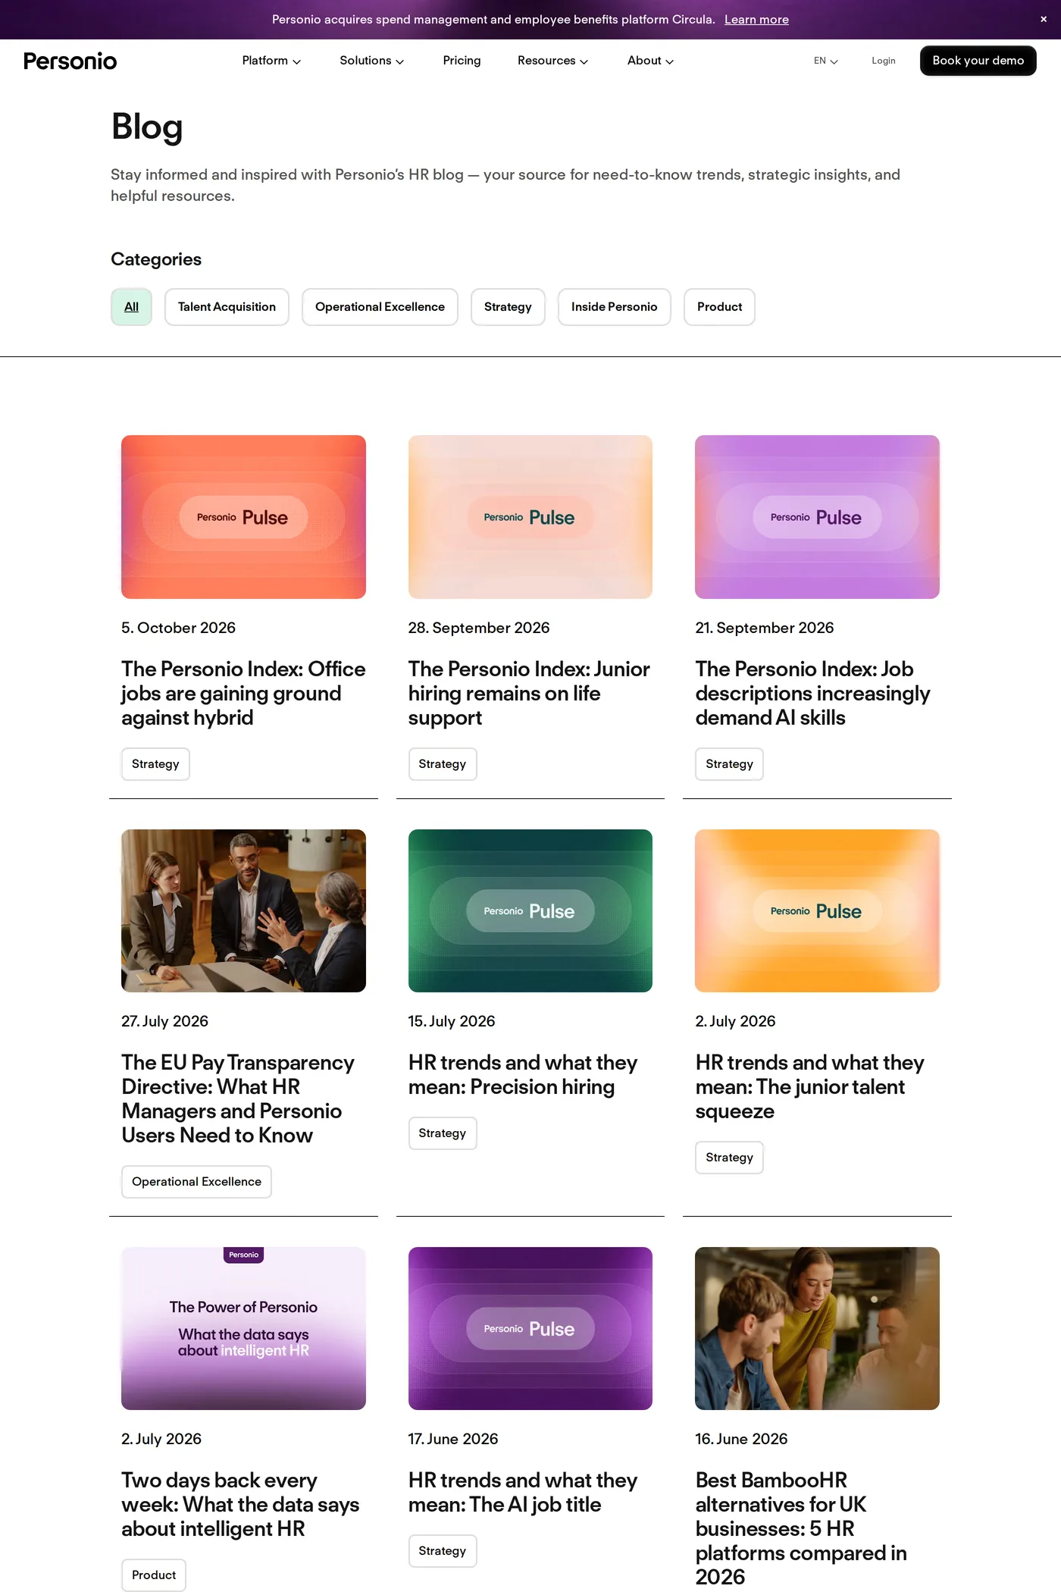Open the peach Pulse thumbnail for Junior hiring article
Image resolution: width=1061 pixels, height=1592 pixels.
(530, 517)
